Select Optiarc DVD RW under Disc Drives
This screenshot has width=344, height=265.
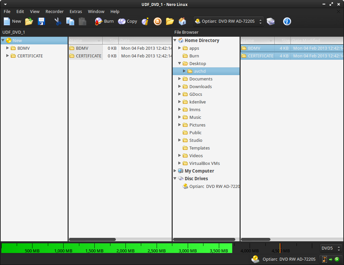pyautogui.click(x=211, y=186)
